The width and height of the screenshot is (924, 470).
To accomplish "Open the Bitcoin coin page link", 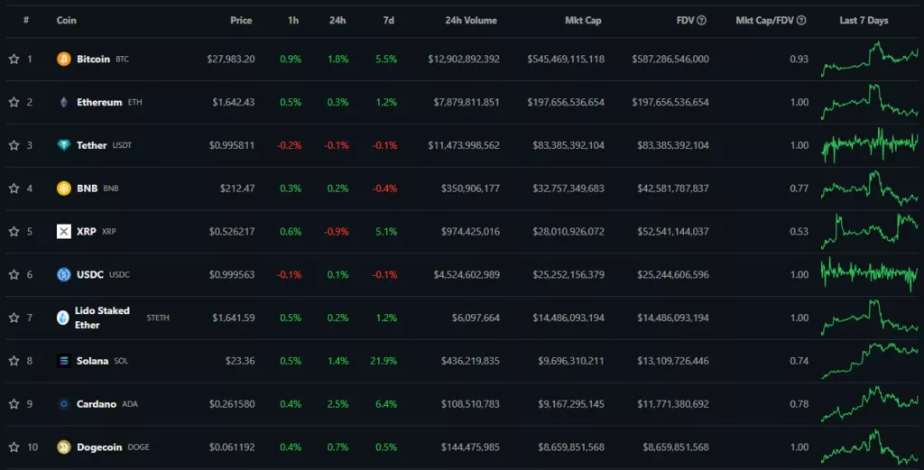I will pyautogui.click(x=93, y=59).
